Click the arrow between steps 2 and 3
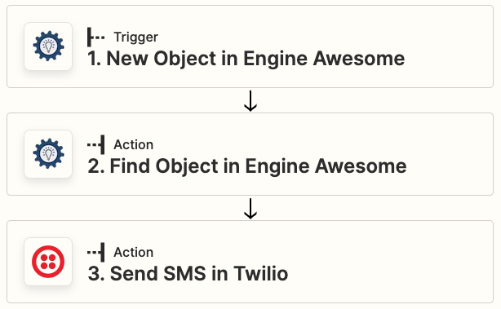Screen dimensions: 501x309 tap(250, 209)
